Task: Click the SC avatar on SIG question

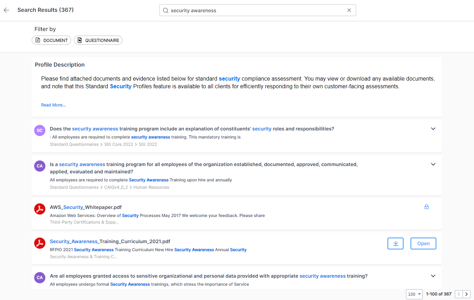Action: point(40,130)
